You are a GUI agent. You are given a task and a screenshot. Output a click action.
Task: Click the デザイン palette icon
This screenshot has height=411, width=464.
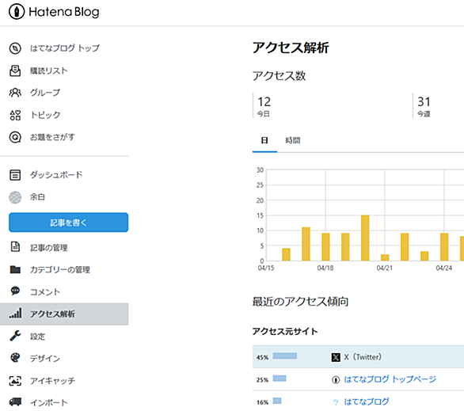click(x=15, y=358)
